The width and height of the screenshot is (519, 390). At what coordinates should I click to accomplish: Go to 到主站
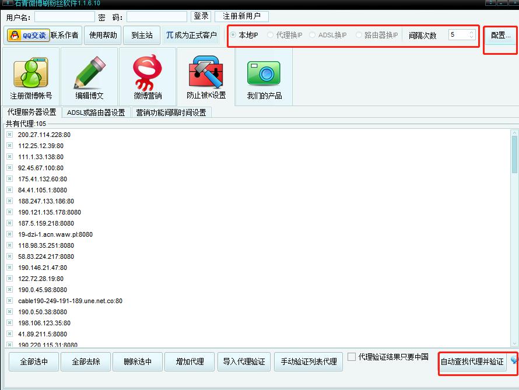(x=142, y=35)
